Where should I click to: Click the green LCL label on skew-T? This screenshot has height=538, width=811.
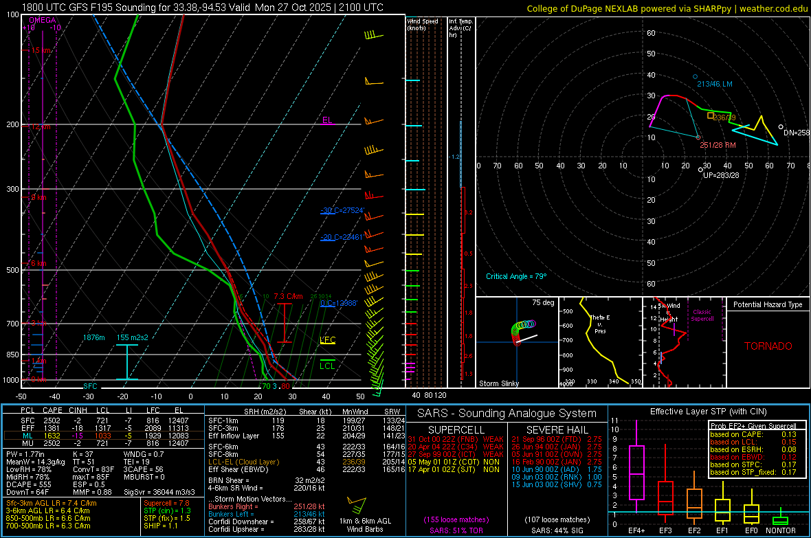(x=327, y=366)
